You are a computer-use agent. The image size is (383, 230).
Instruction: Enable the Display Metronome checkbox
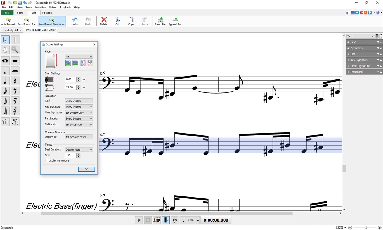[x=46, y=160]
